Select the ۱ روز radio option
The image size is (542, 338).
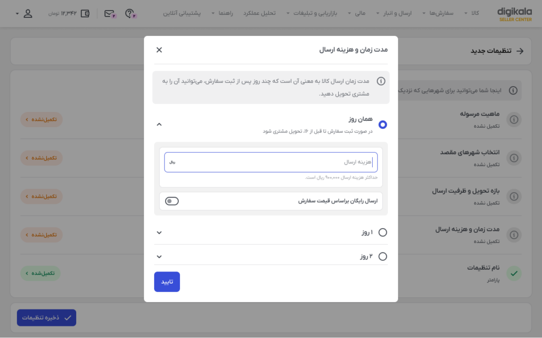[382, 232]
